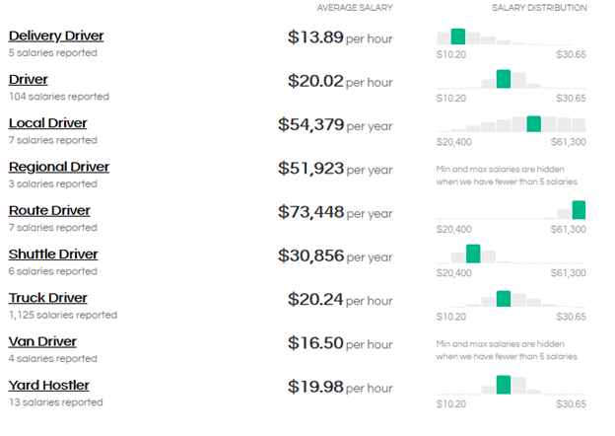Viewport: 615px width, 436px height.
Task: Click green bar in Shuttle Driver distribution
Action: pos(473,254)
